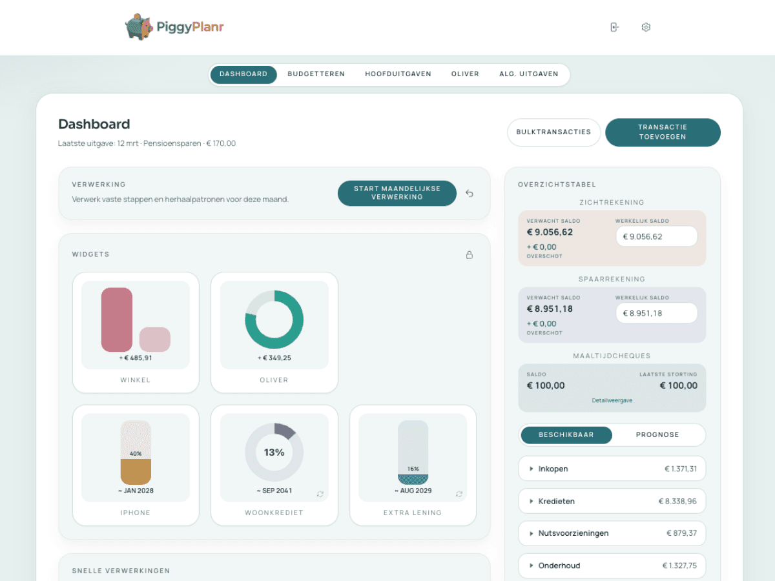Image resolution: width=775 pixels, height=581 pixels.
Task: Refresh the Woonkrediet widget
Action: 320,494
